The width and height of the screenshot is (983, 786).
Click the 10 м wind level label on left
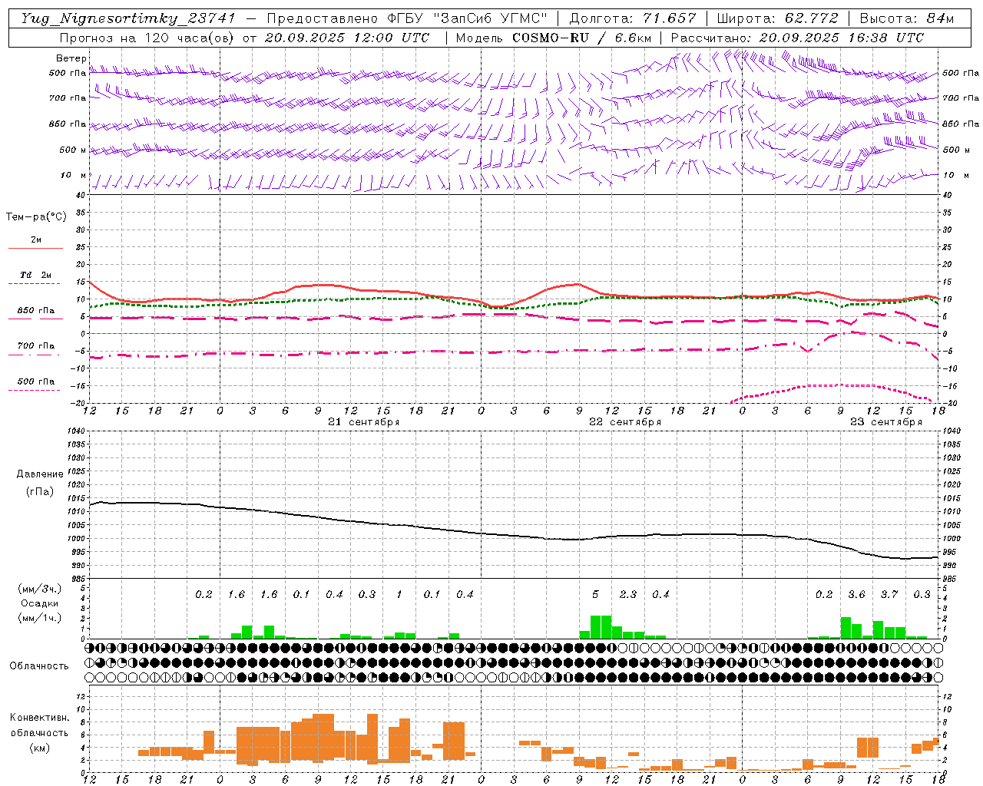pyautogui.click(x=73, y=175)
